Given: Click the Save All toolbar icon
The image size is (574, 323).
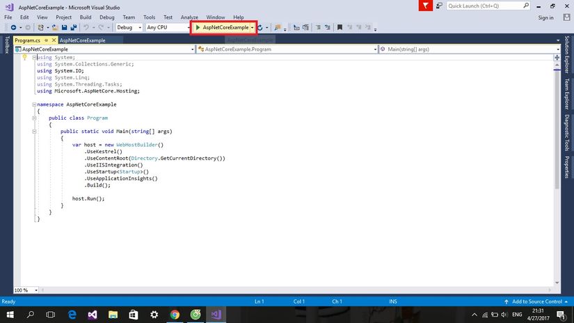Looking at the screenshot, I should click(x=72, y=28).
